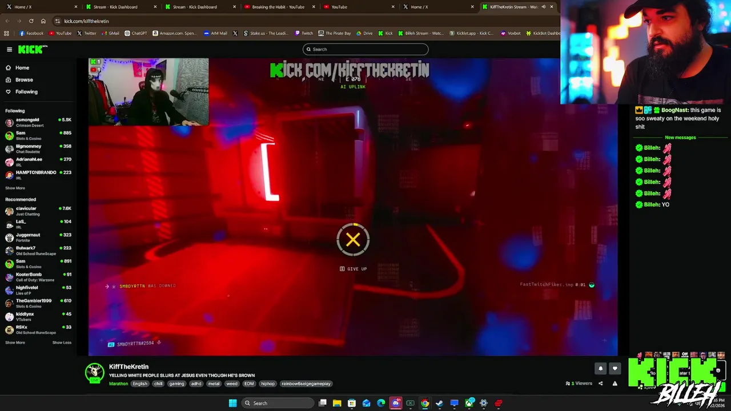Open Twitch bookmark

click(x=304, y=33)
